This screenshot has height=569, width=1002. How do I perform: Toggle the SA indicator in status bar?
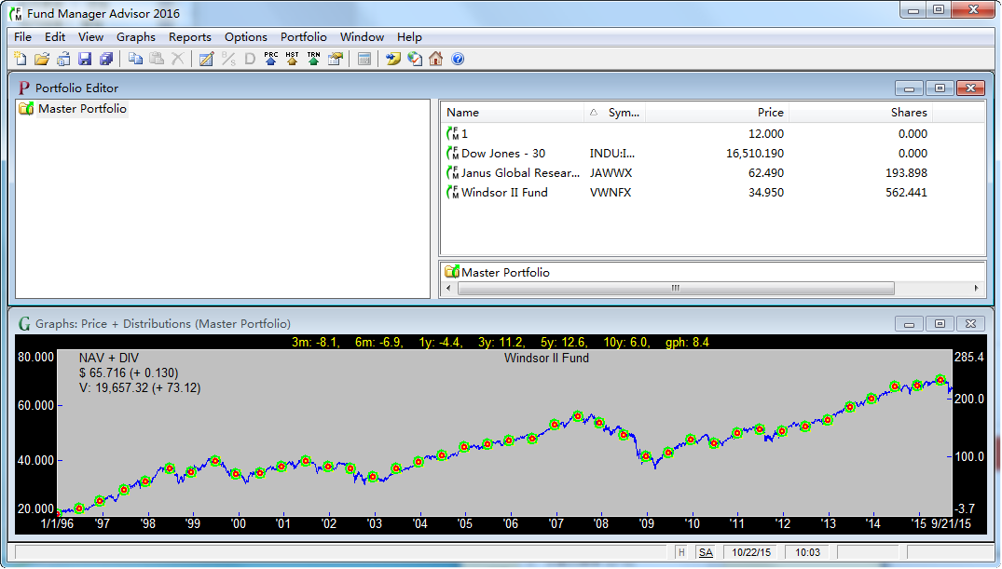tap(706, 552)
